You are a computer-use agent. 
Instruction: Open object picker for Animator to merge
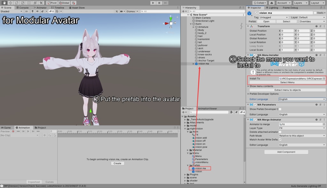(x=324, y=124)
